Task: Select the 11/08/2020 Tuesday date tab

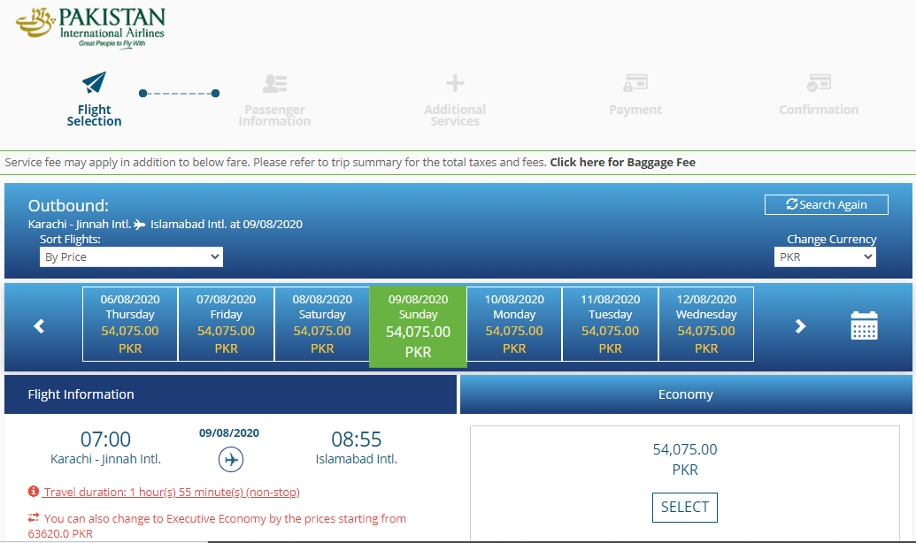Action: (610, 324)
